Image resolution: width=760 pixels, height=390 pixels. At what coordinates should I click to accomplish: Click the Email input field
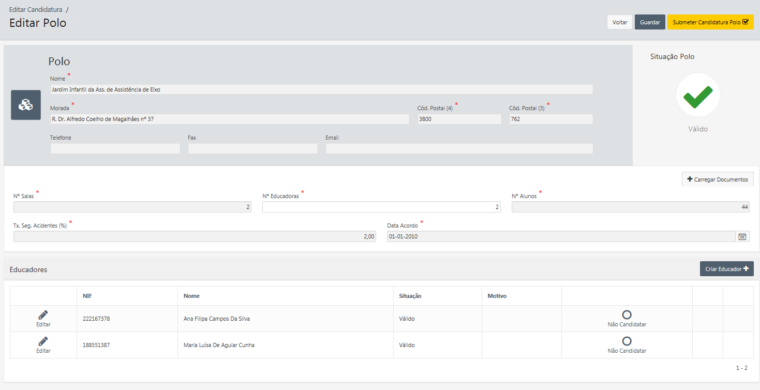click(x=459, y=148)
